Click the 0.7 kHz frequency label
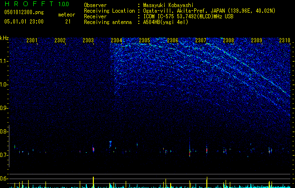This screenshot has height=188, width=295. [x=4, y=155]
